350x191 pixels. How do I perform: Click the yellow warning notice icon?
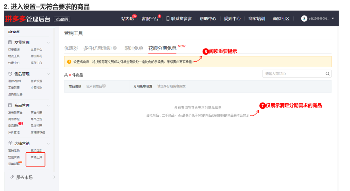click(x=69, y=62)
